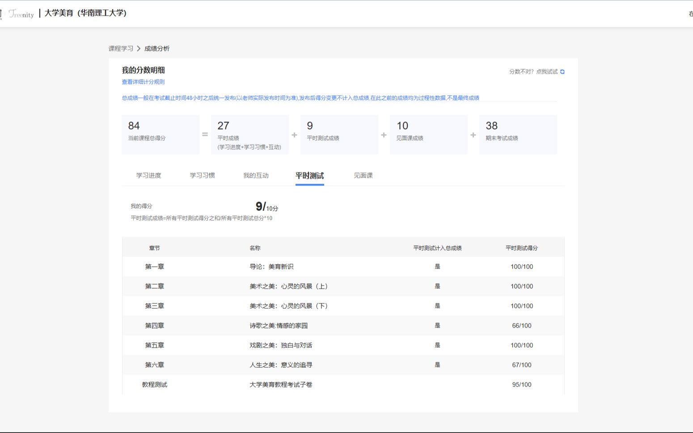
Task: Switch to 见面课 tab
Action: click(363, 175)
